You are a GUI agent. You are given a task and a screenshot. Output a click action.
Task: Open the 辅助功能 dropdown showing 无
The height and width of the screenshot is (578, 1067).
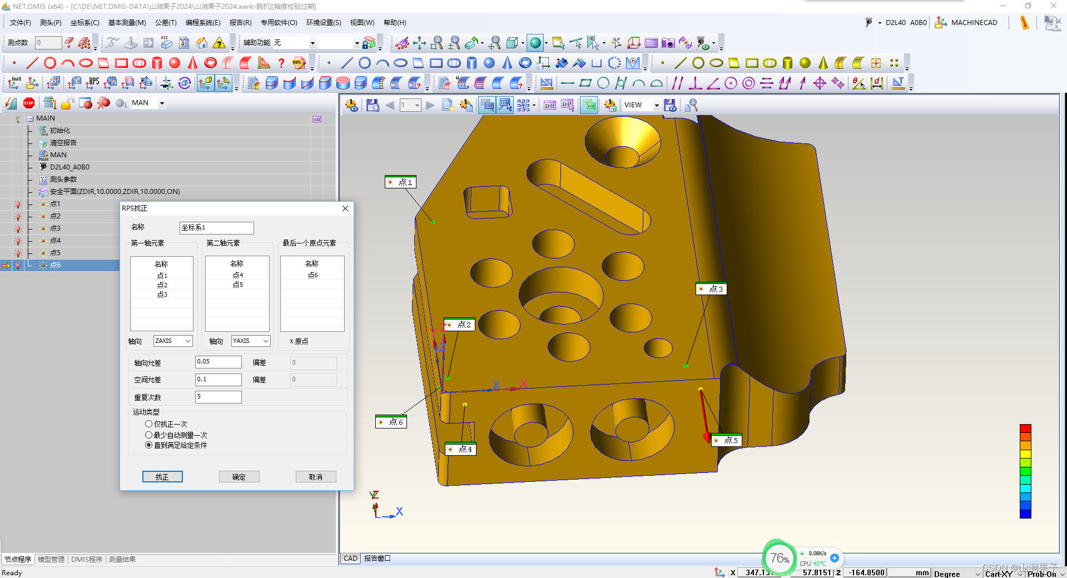click(x=312, y=43)
